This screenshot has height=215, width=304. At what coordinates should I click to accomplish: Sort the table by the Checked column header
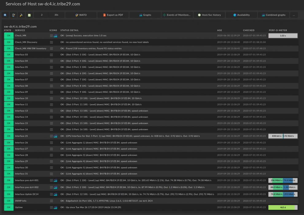pyautogui.click(x=248, y=30)
